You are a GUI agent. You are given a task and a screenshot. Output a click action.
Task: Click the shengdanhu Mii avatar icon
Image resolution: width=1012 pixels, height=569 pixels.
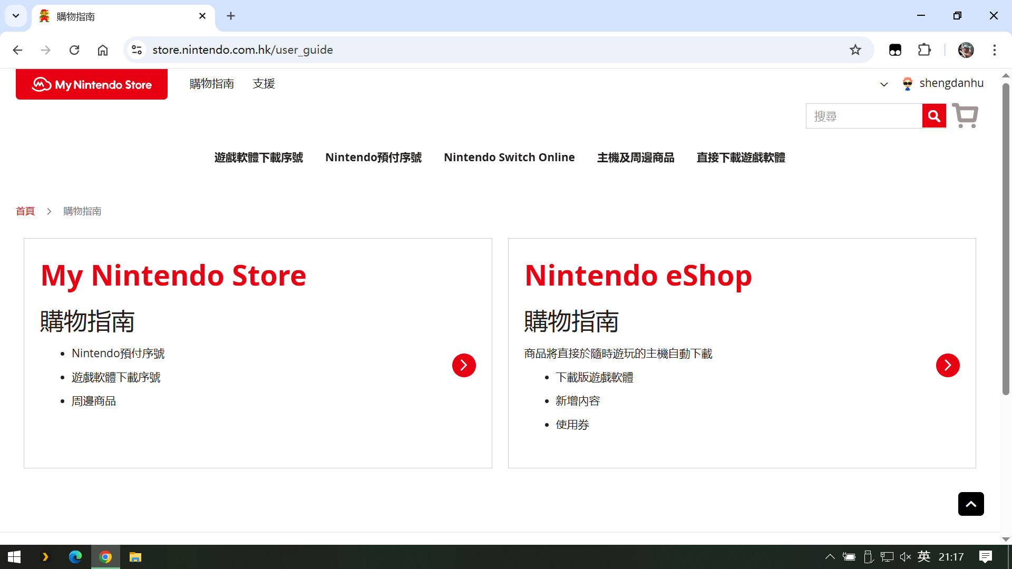point(907,83)
